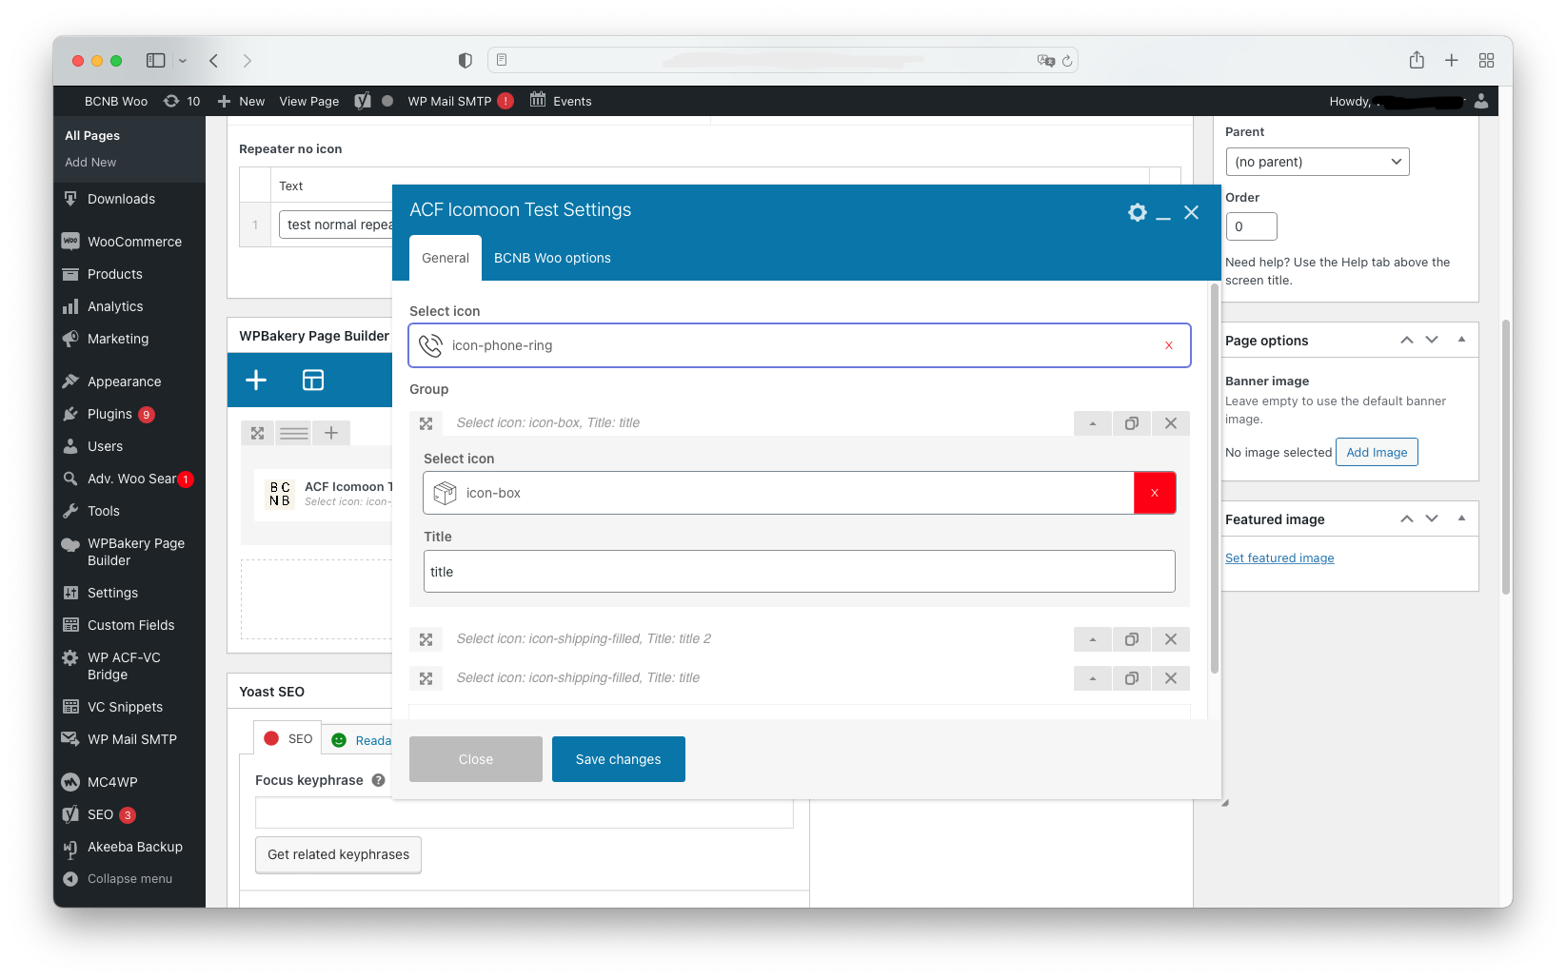Click Safari share icon
Viewport: 1566px width, 978px height.
pyautogui.click(x=1417, y=60)
